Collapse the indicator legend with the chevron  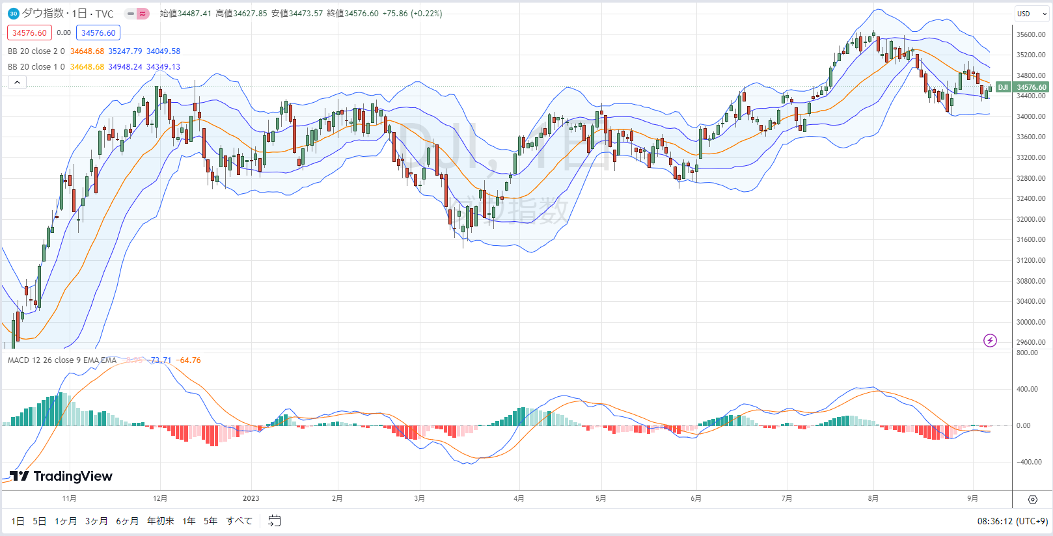[x=17, y=82]
